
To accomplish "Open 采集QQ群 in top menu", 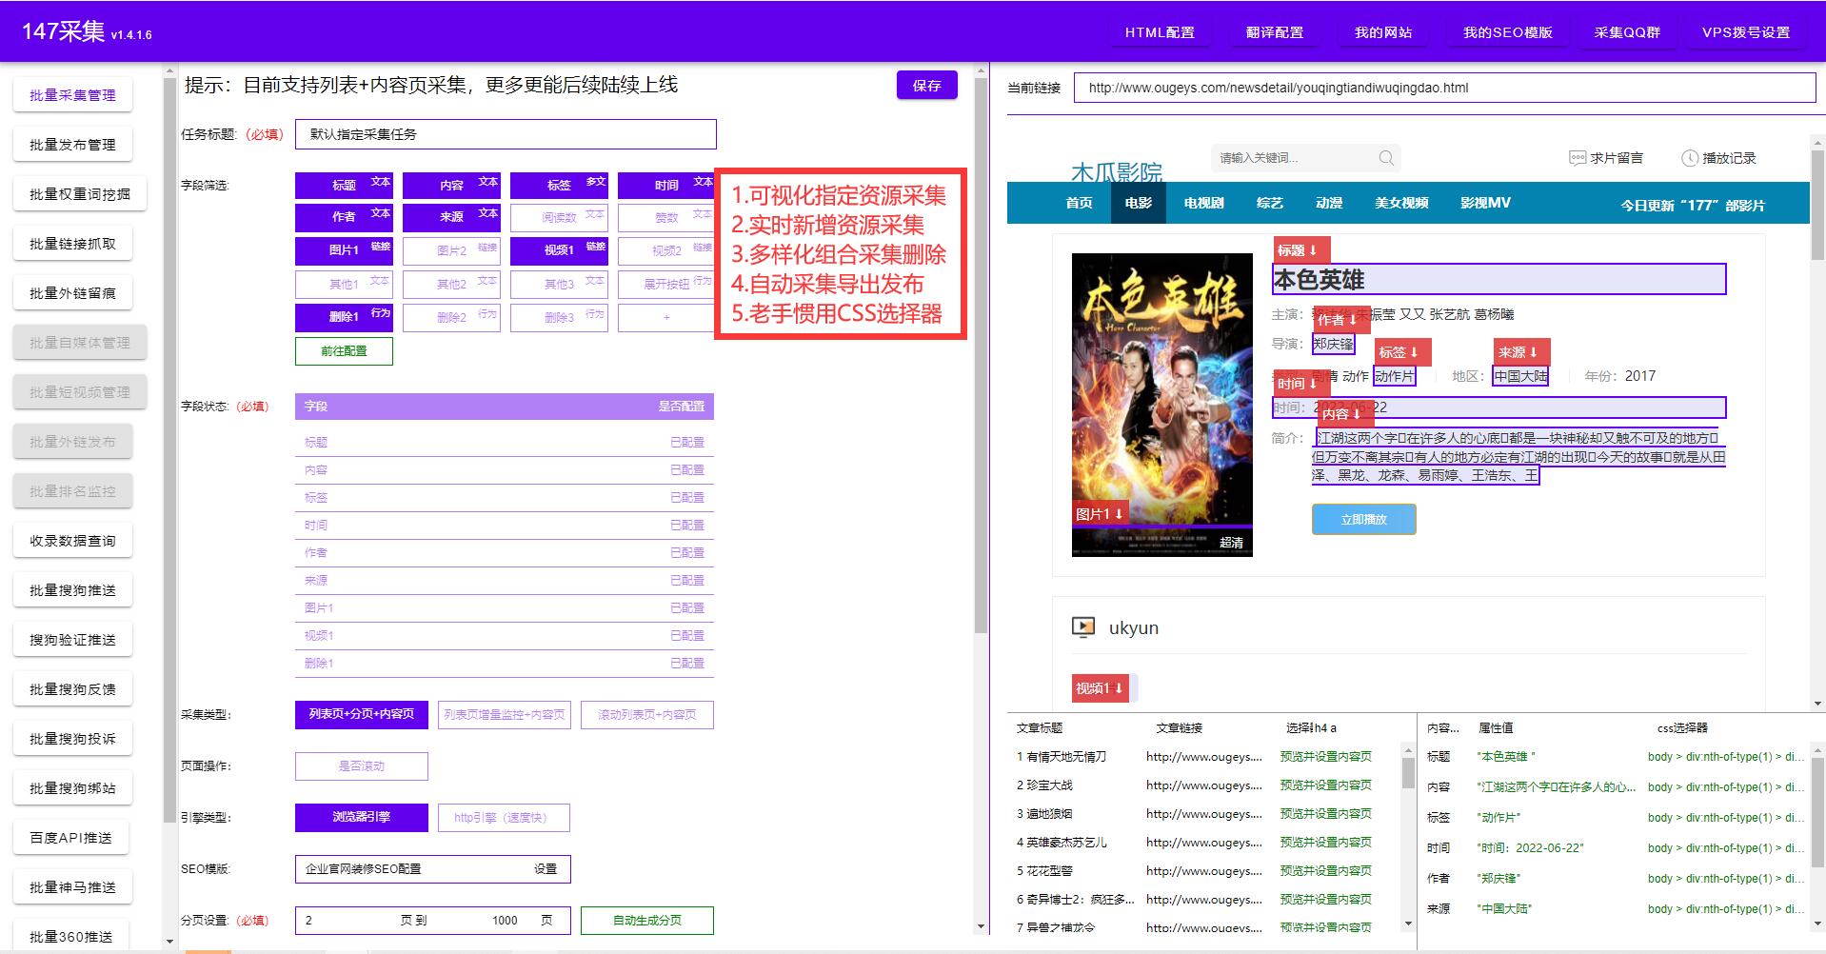I will pyautogui.click(x=1627, y=32).
